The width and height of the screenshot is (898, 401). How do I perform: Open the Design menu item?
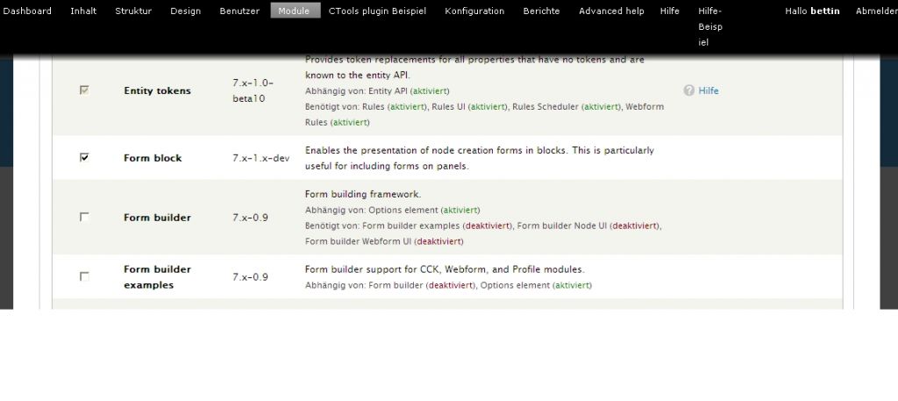pyautogui.click(x=185, y=11)
